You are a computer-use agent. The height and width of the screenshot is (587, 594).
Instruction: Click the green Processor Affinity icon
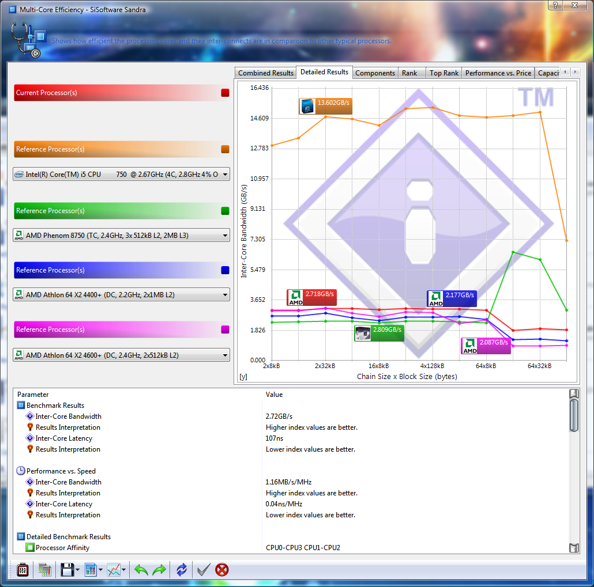click(30, 548)
